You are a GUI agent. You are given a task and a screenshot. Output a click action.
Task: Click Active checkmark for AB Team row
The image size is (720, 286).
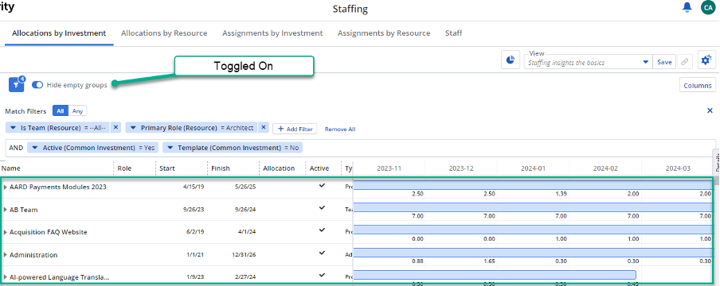[x=322, y=207]
